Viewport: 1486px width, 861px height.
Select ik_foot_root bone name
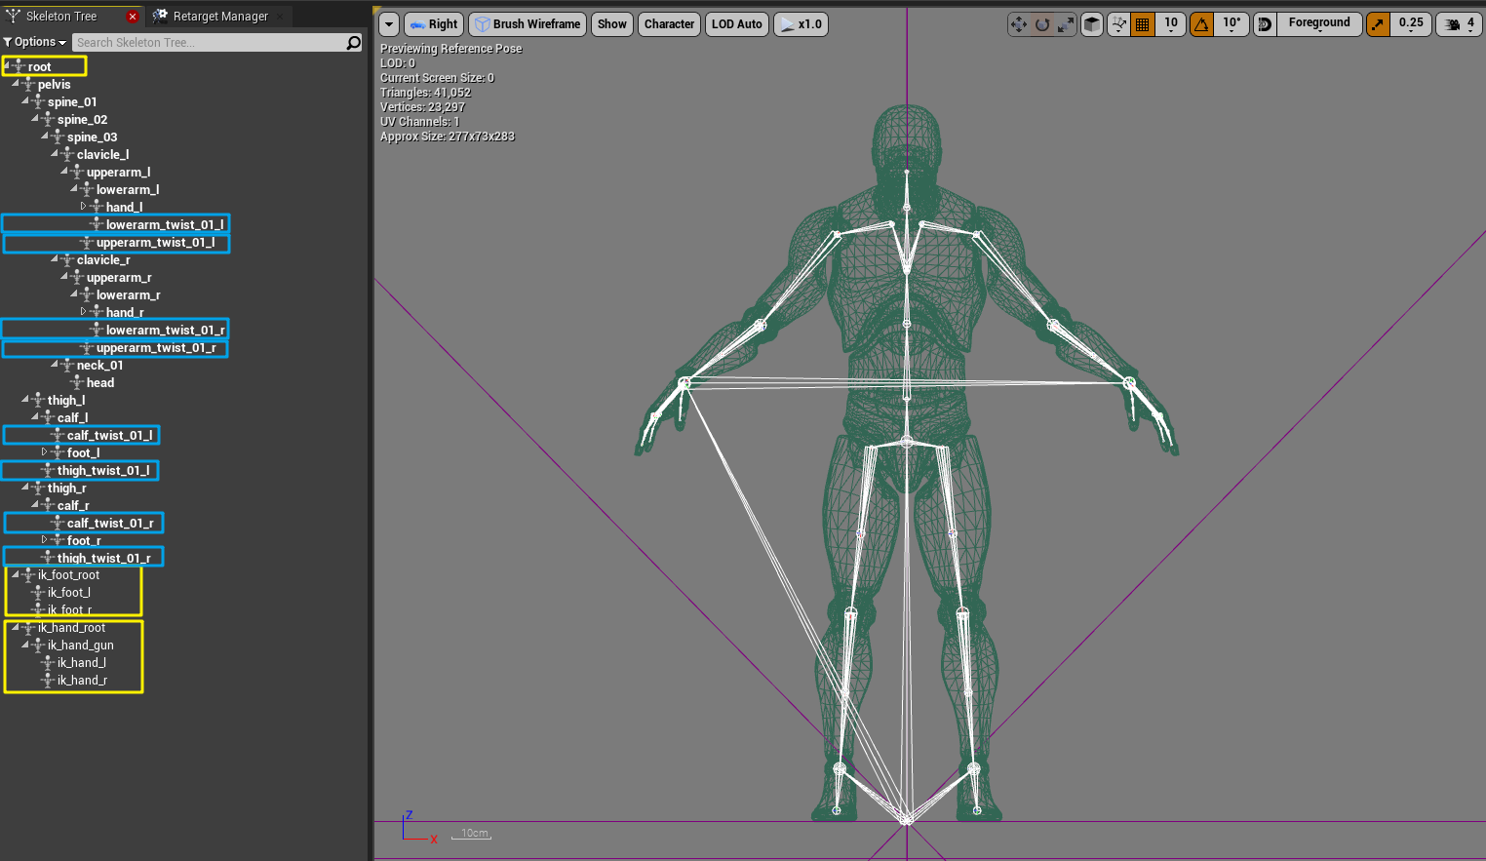pyautogui.click(x=68, y=575)
